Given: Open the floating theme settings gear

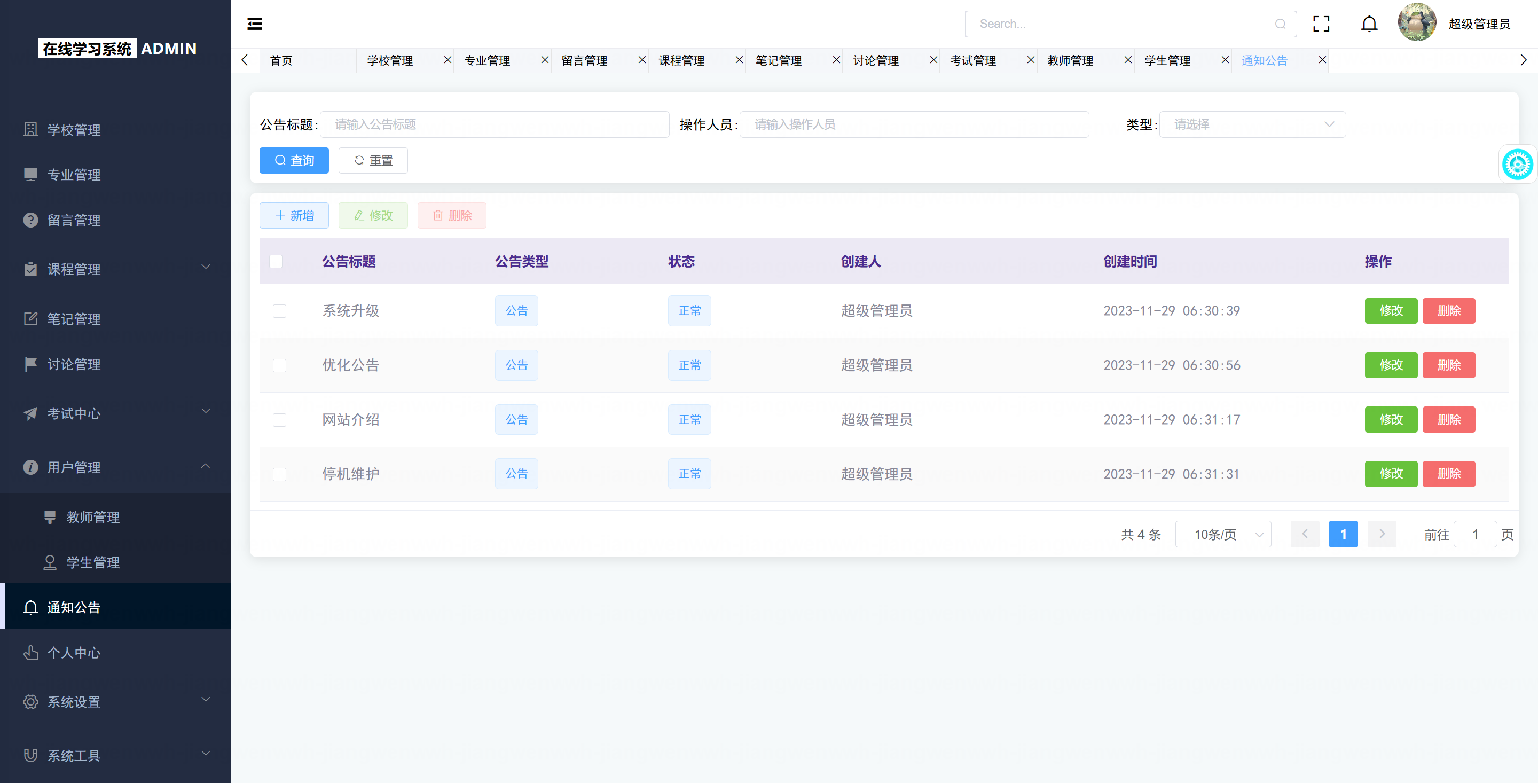Looking at the screenshot, I should (1517, 165).
